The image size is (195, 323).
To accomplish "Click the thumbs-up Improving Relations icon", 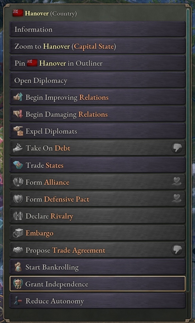I will (x=18, y=97).
